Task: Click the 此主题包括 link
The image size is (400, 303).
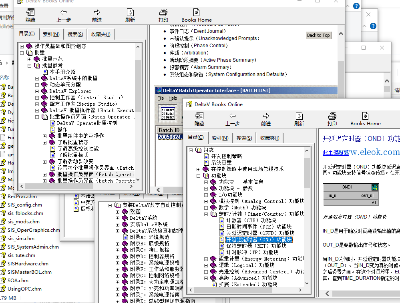Action: [336, 153]
